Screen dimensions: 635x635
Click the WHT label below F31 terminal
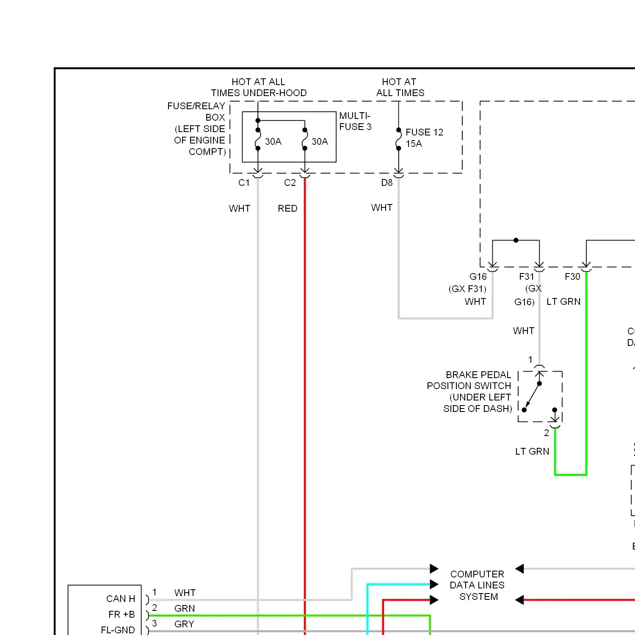[524, 331]
